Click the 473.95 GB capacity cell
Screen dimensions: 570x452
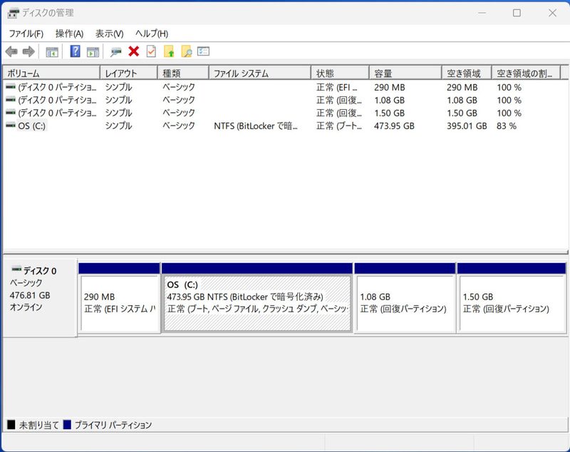click(394, 125)
